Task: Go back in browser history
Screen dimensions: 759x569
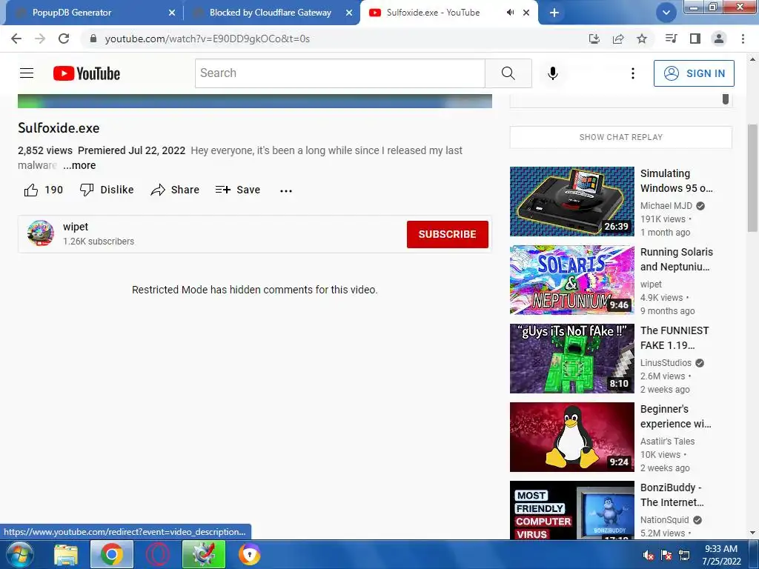Action: 16,39
